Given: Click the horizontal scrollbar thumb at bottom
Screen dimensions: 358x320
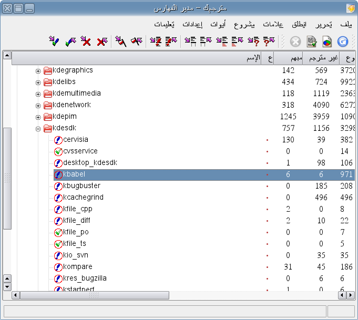Looking at the screenshot, I should (x=94, y=296).
